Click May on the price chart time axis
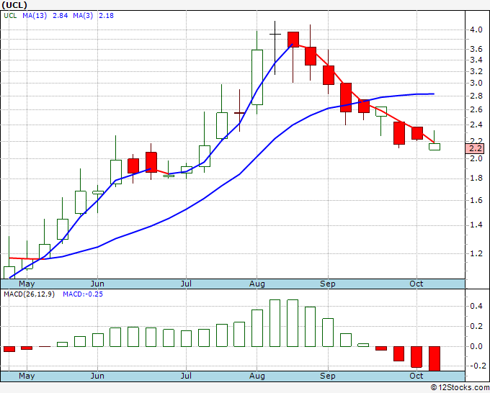Image resolution: width=490 pixels, height=393 pixels. click(27, 284)
